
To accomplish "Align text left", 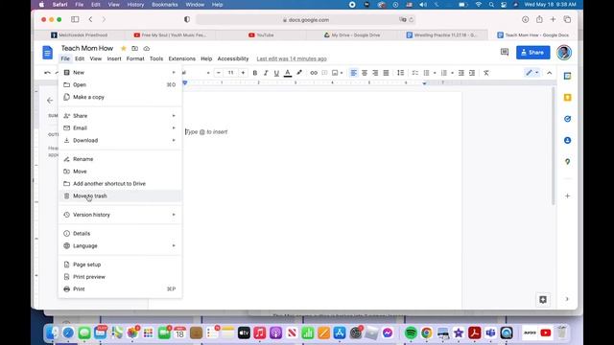I will 353,73.
